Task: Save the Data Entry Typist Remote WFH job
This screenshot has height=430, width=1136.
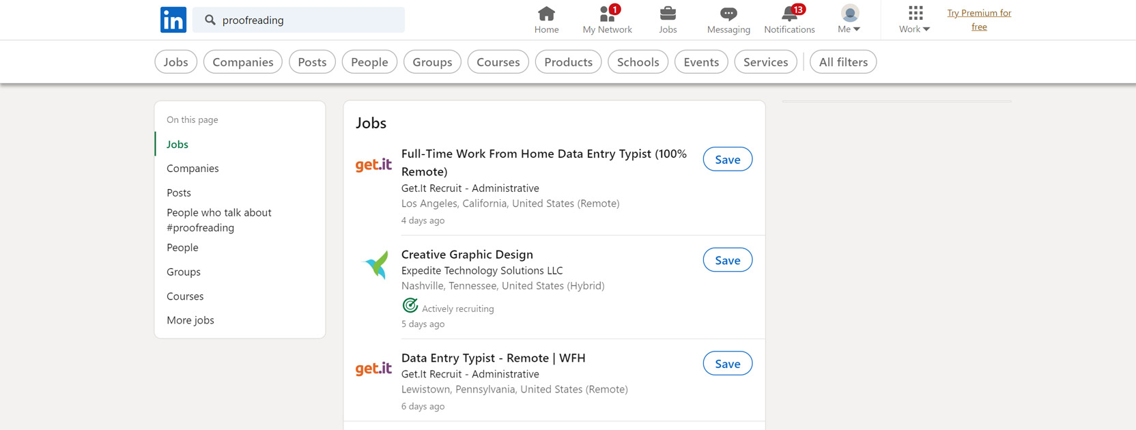Action: (x=728, y=364)
